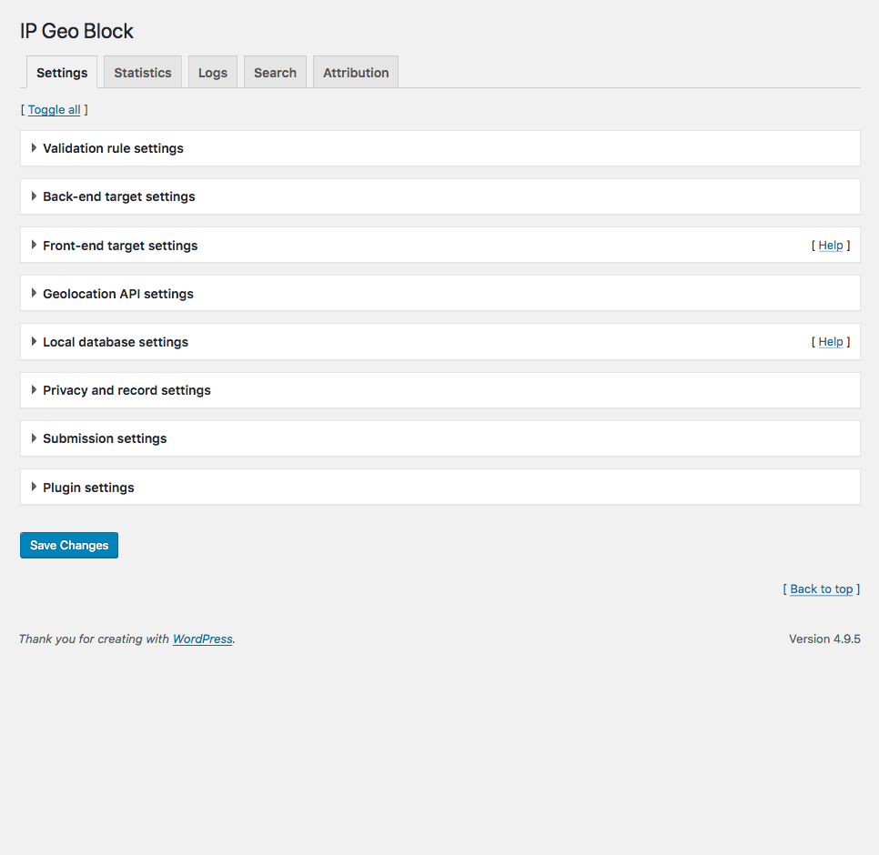Expand Front-end target settings arrow
Screen dimensions: 879x855
(x=35, y=246)
